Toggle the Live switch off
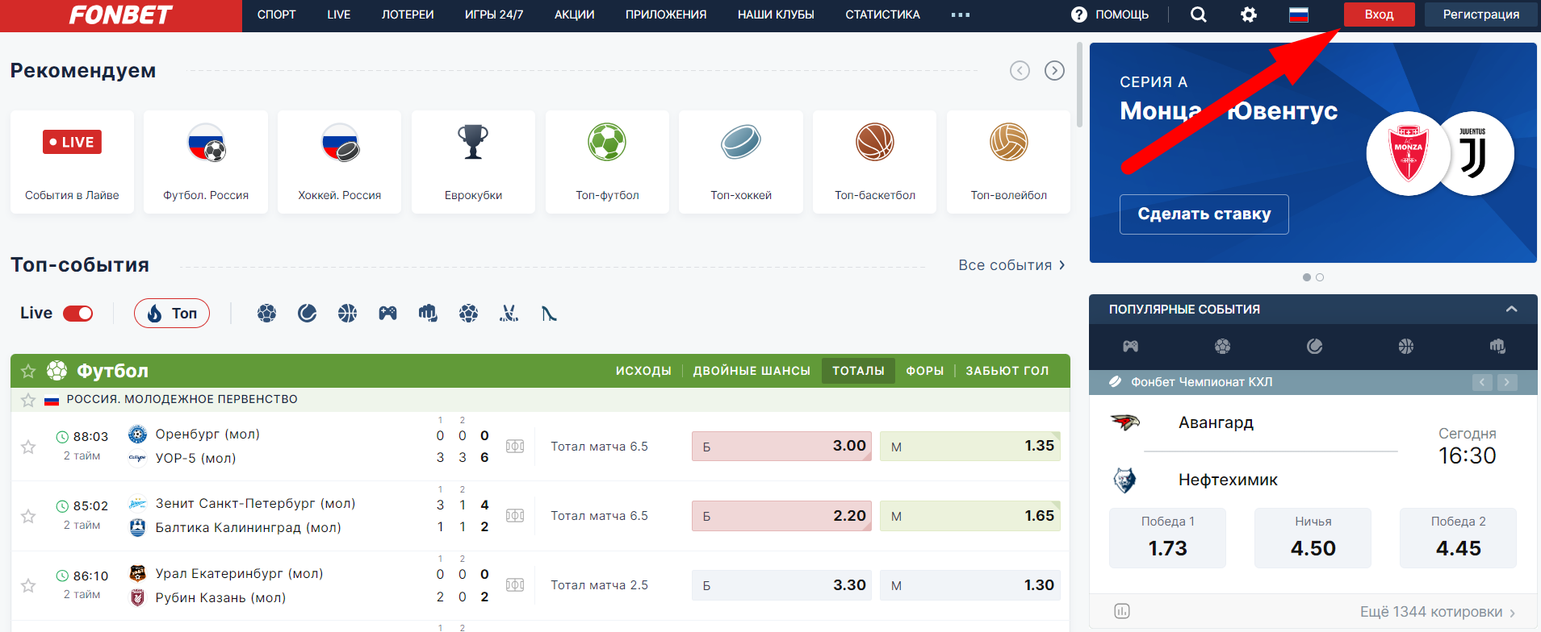1541x632 pixels. (78, 313)
